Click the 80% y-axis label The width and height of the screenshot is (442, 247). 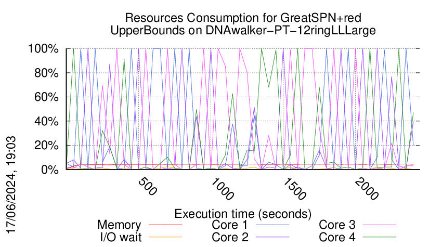(46, 73)
